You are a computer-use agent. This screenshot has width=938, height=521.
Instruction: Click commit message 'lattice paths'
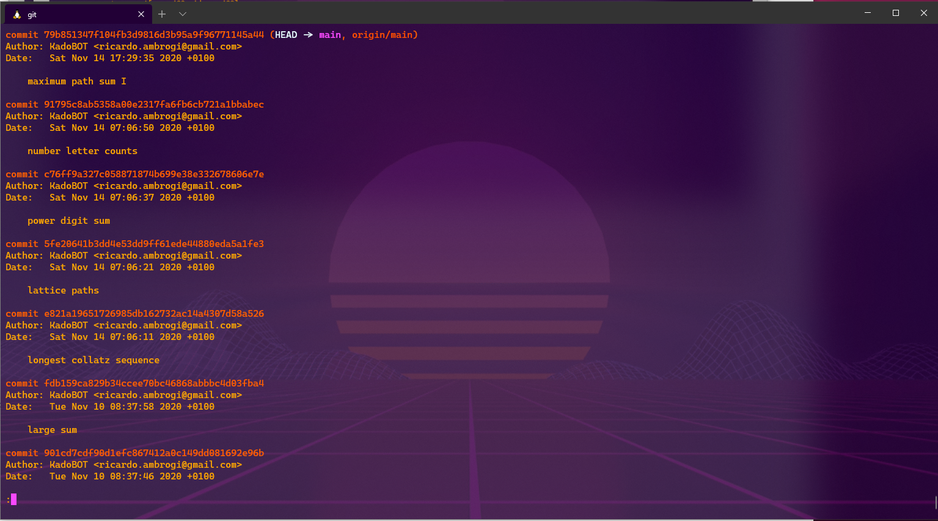[x=64, y=290]
